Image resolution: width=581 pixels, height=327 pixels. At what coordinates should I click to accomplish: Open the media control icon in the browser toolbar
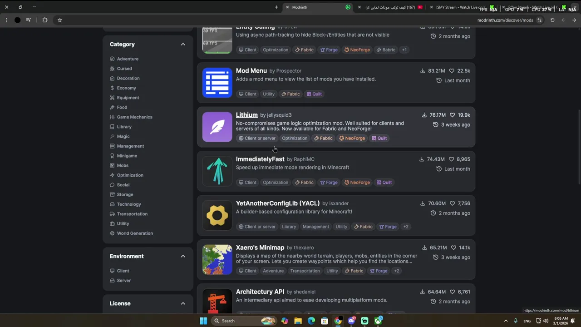pyautogui.click(x=29, y=20)
